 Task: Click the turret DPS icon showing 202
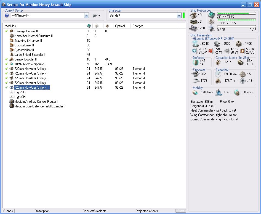pyautogui.click(x=195, y=74)
